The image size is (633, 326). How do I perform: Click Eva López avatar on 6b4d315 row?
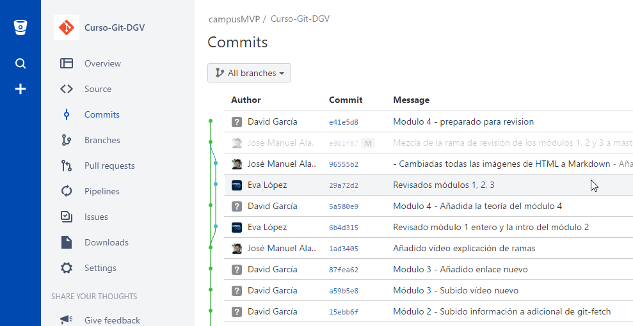237,228
